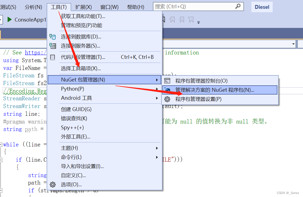The width and height of the screenshot is (303, 197).
Task: Click the NuGet package icon in the submenu
Action: (167, 90)
